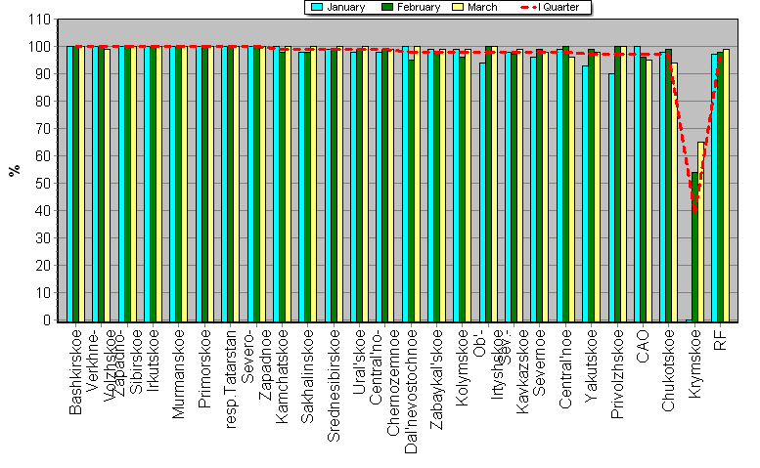Image resolution: width=760 pixels, height=468 pixels.
Task: Click the Srednesibirskoe axis label
Action: (334, 385)
